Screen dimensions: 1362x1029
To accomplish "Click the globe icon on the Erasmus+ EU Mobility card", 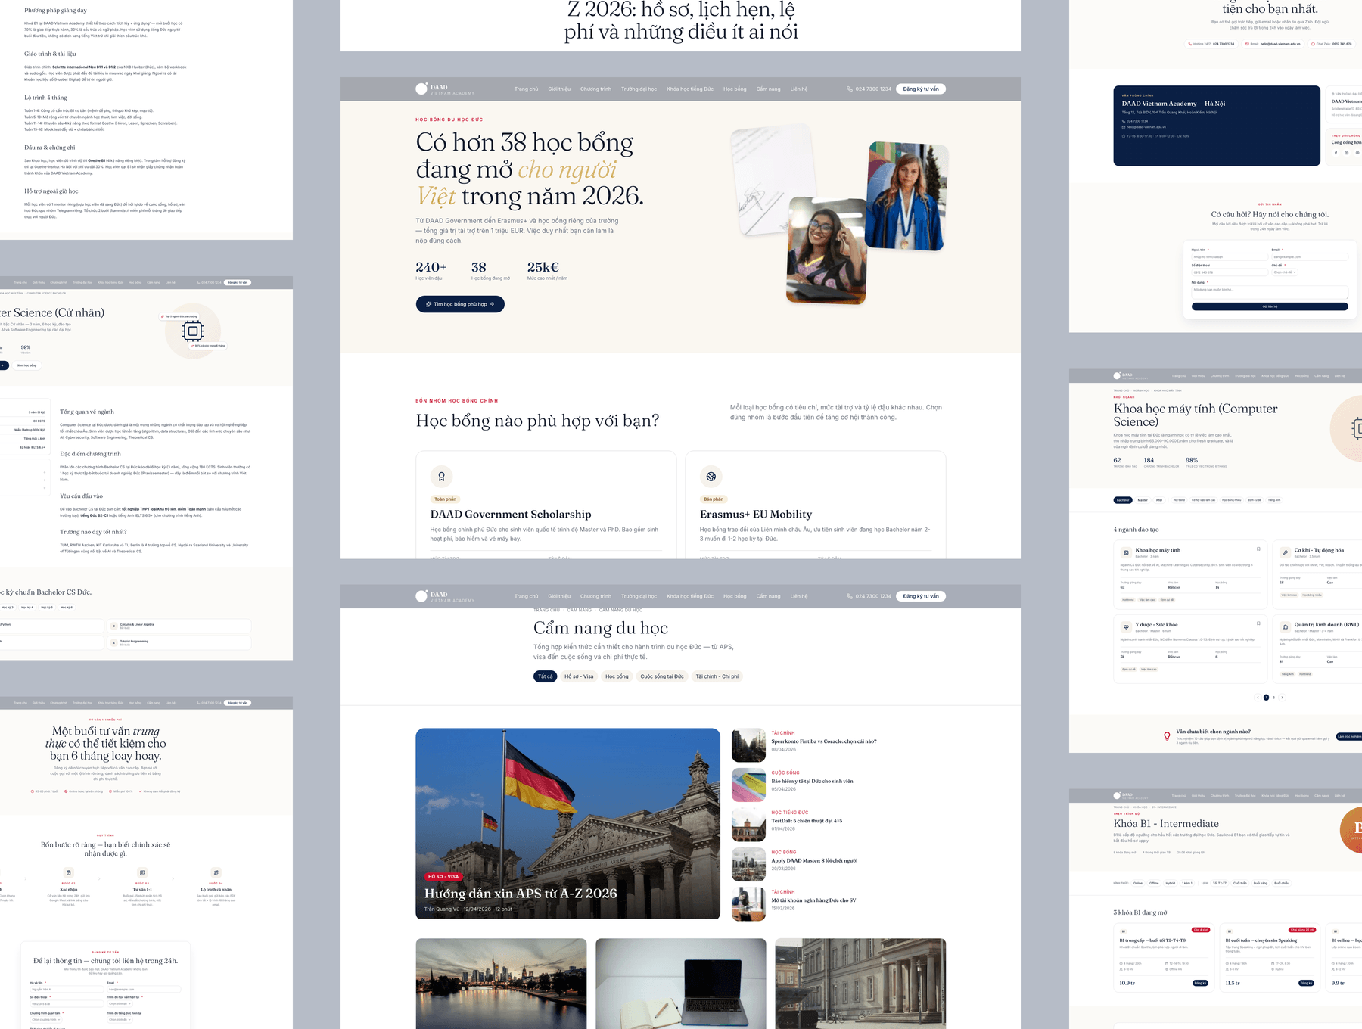I will (711, 477).
